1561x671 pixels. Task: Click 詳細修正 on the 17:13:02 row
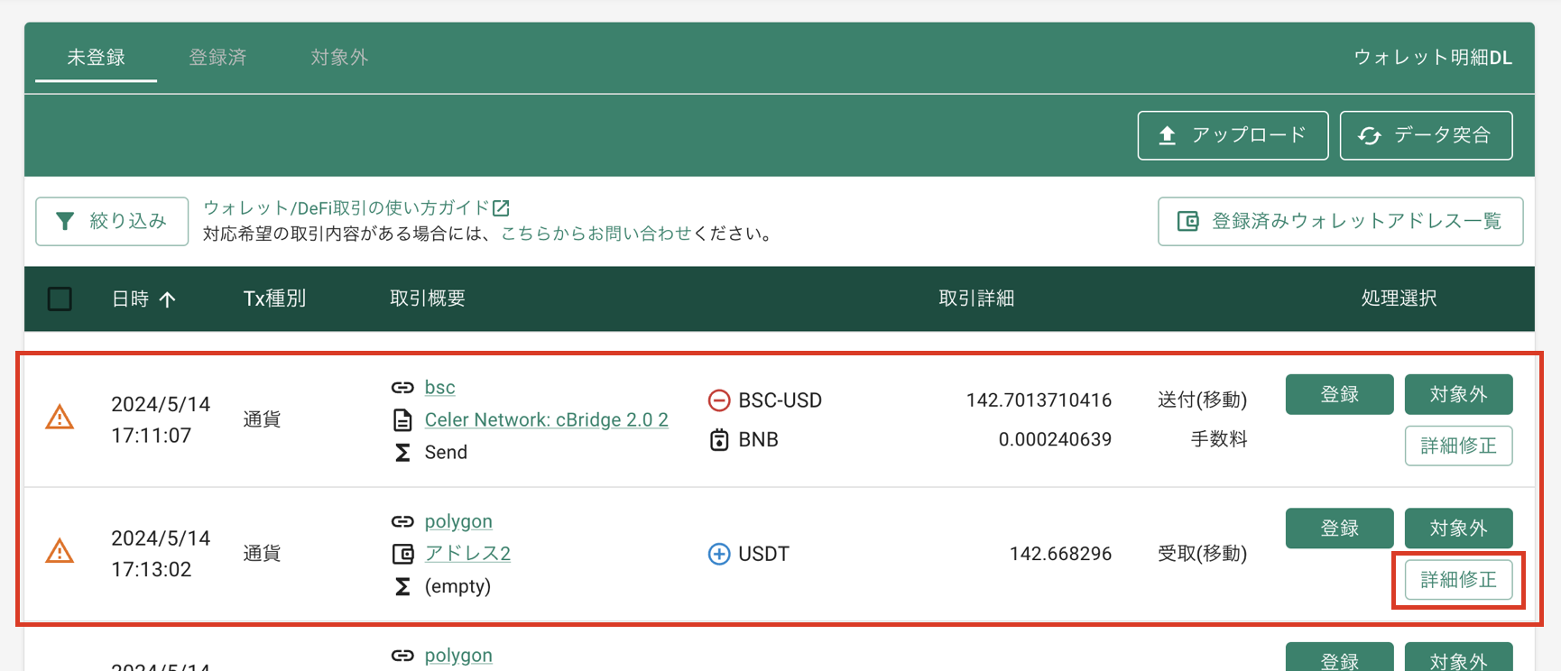1458,579
